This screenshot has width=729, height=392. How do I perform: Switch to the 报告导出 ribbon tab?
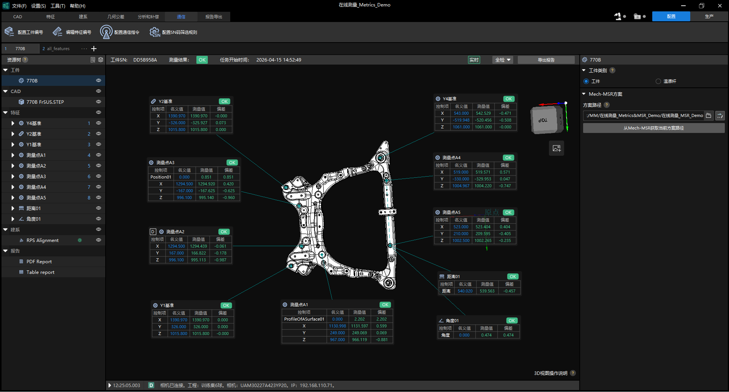coord(213,17)
